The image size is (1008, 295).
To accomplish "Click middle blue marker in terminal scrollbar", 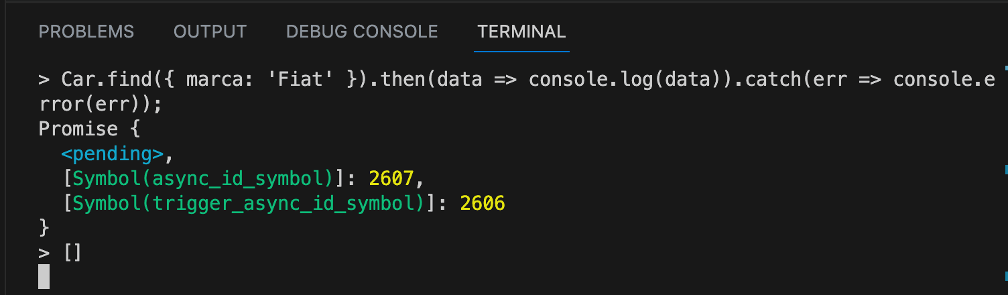I will tap(1006, 170).
